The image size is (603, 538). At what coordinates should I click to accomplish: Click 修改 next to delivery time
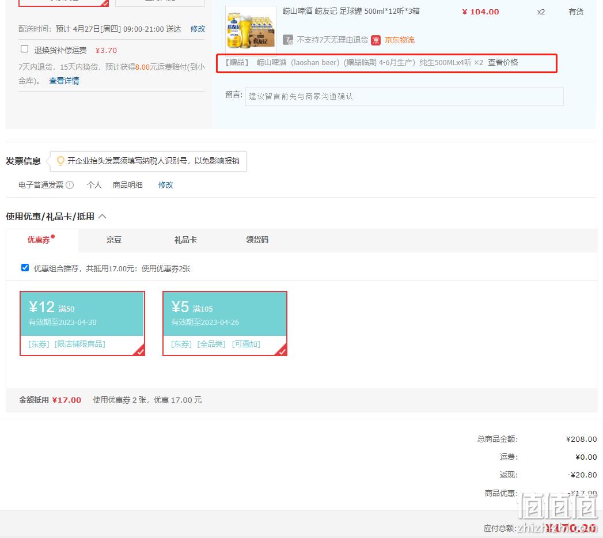click(x=198, y=29)
